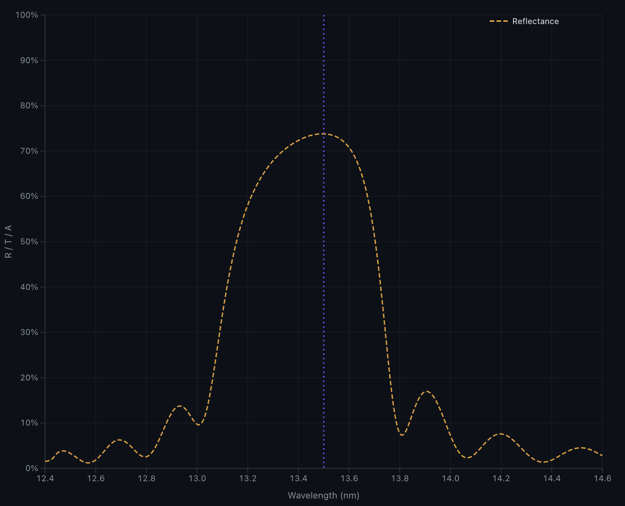
Task: Click the 14.2 x-axis tick label
Action: coord(501,479)
